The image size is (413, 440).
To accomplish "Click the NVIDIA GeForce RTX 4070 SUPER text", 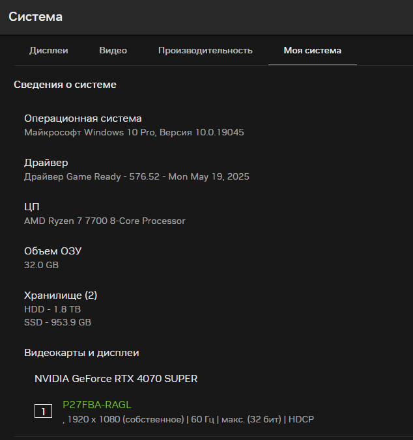I will point(116,379).
